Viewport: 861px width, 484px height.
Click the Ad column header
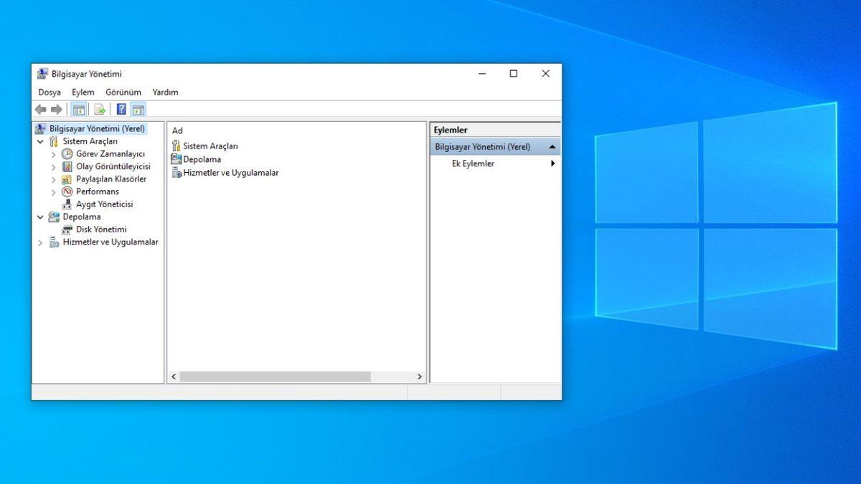click(x=177, y=130)
